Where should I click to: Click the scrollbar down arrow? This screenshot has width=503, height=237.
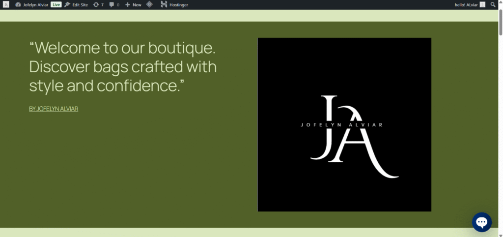coord(500,234)
